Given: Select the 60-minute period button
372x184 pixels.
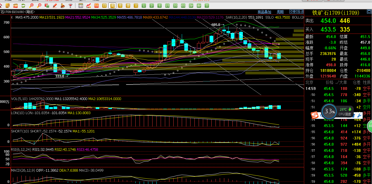Looking at the screenshot, I should tap(183, 6).
